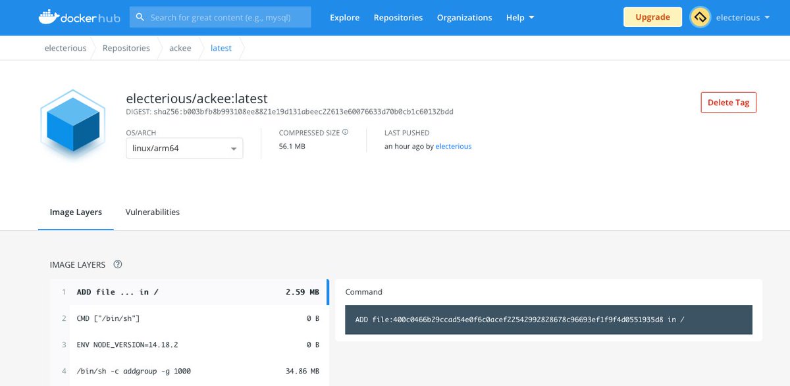Image resolution: width=790 pixels, height=386 pixels.
Task: Click the Image Layers help question icon
Action: [x=118, y=264]
